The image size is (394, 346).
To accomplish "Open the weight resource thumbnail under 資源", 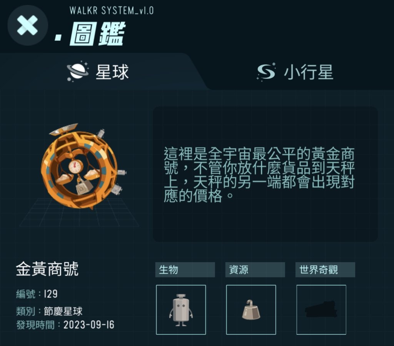I will pyautogui.click(x=251, y=309).
